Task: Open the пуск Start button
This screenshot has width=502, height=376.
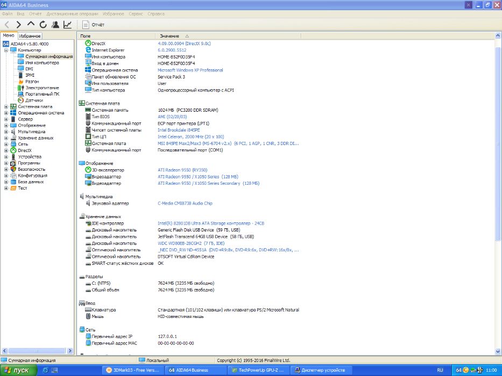Action: 18,370
